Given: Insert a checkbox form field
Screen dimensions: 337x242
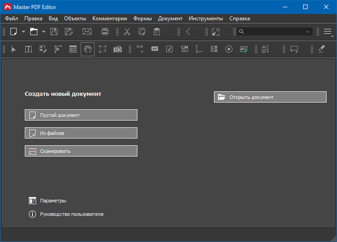Looking at the screenshot, I should pyautogui.click(x=170, y=49).
